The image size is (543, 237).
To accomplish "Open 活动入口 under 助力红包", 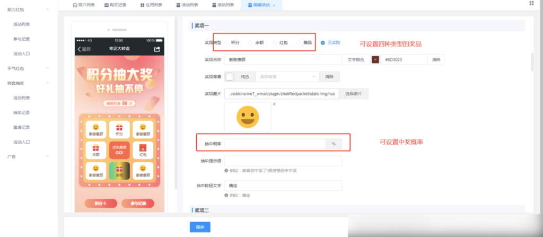I will [x=21, y=54].
